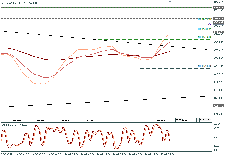227x157 pixels.
Task: Click the Mar 06.08 day label
Action: 17,120
